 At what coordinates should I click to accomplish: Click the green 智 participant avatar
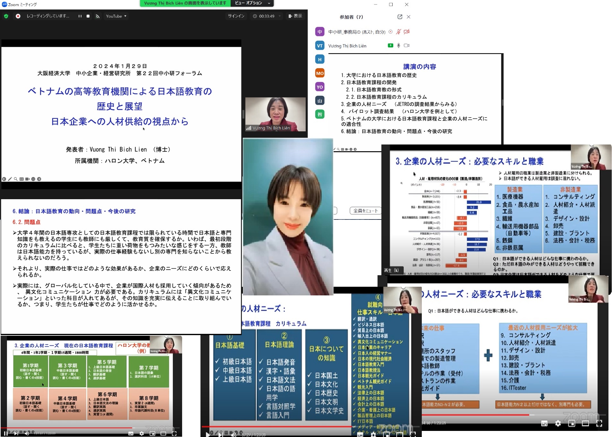pyautogui.click(x=320, y=114)
